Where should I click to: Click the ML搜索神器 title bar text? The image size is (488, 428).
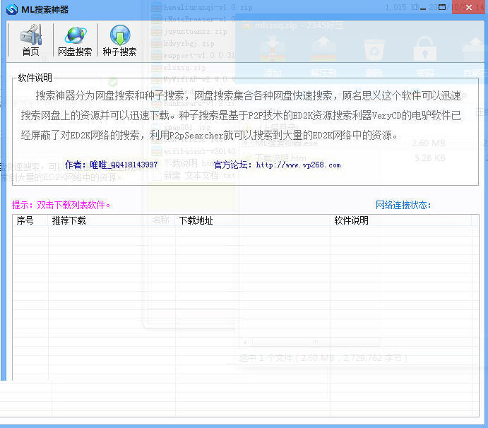click(x=47, y=8)
